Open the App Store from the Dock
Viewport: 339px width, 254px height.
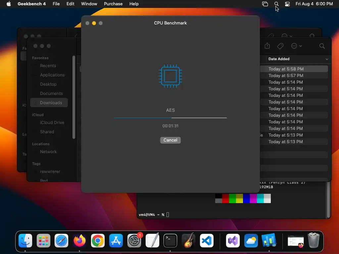(x=116, y=241)
